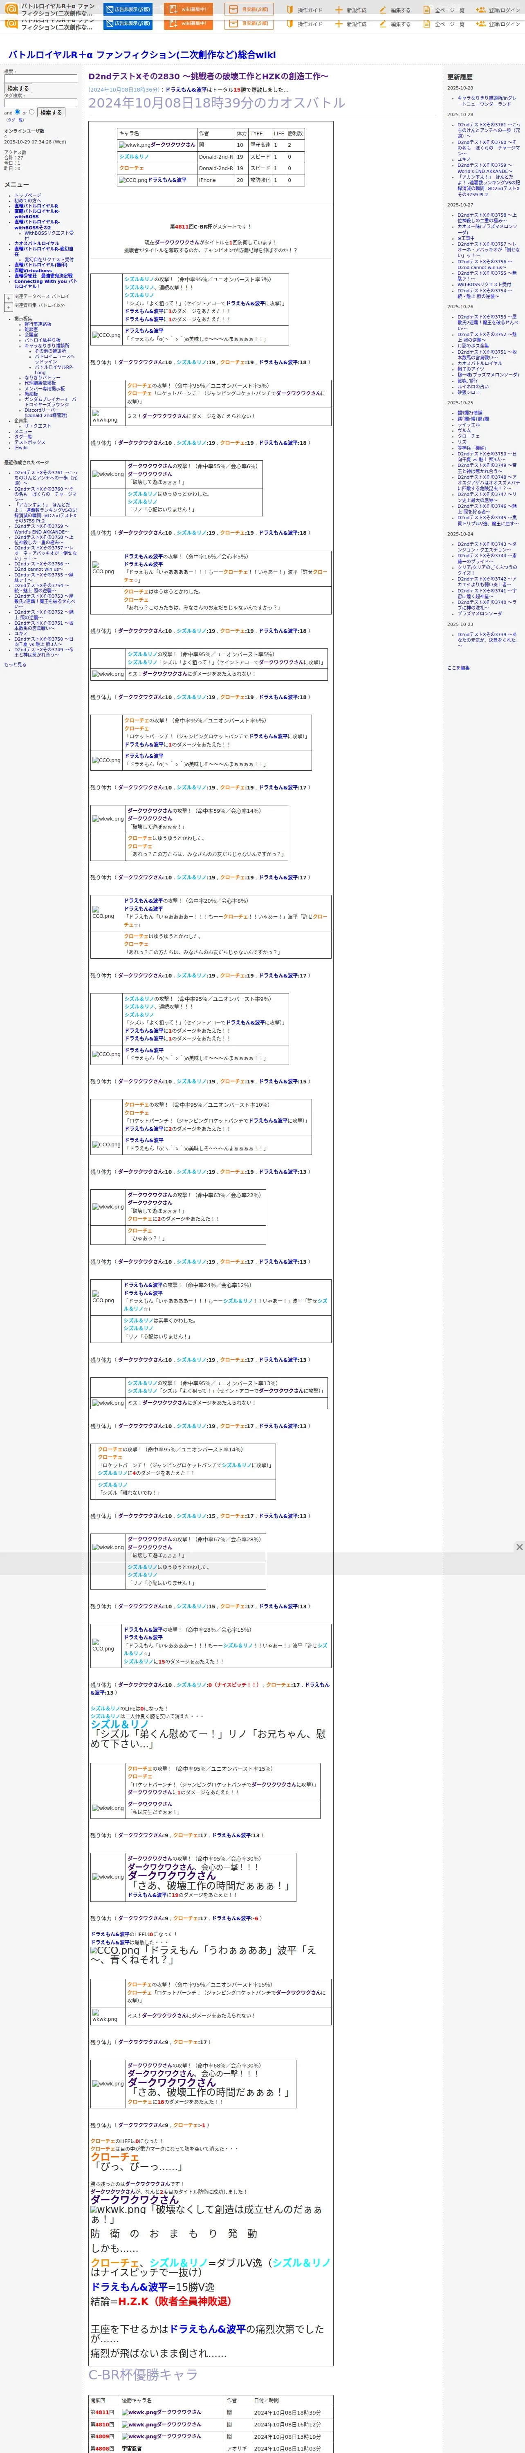The height and width of the screenshot is (2453, 525).
Task: Click 検索する button under keyword field
Action: tap(18, 89)
